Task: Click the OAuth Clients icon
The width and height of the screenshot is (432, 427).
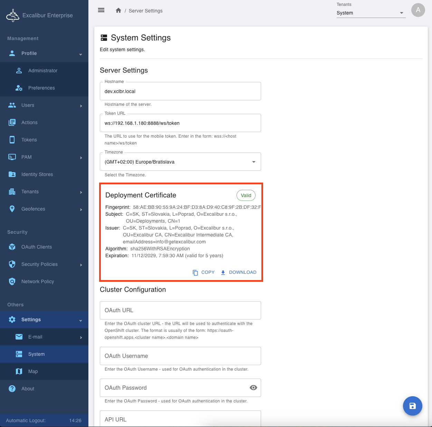Action: coord(12,247)
